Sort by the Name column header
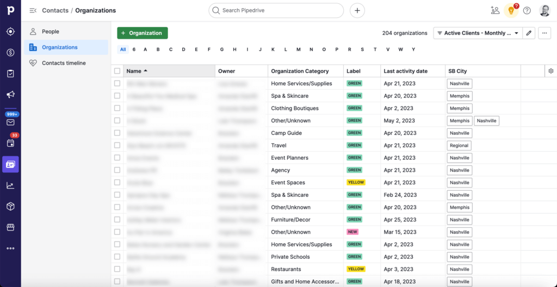The image size is (557, 287). (169, 71)
